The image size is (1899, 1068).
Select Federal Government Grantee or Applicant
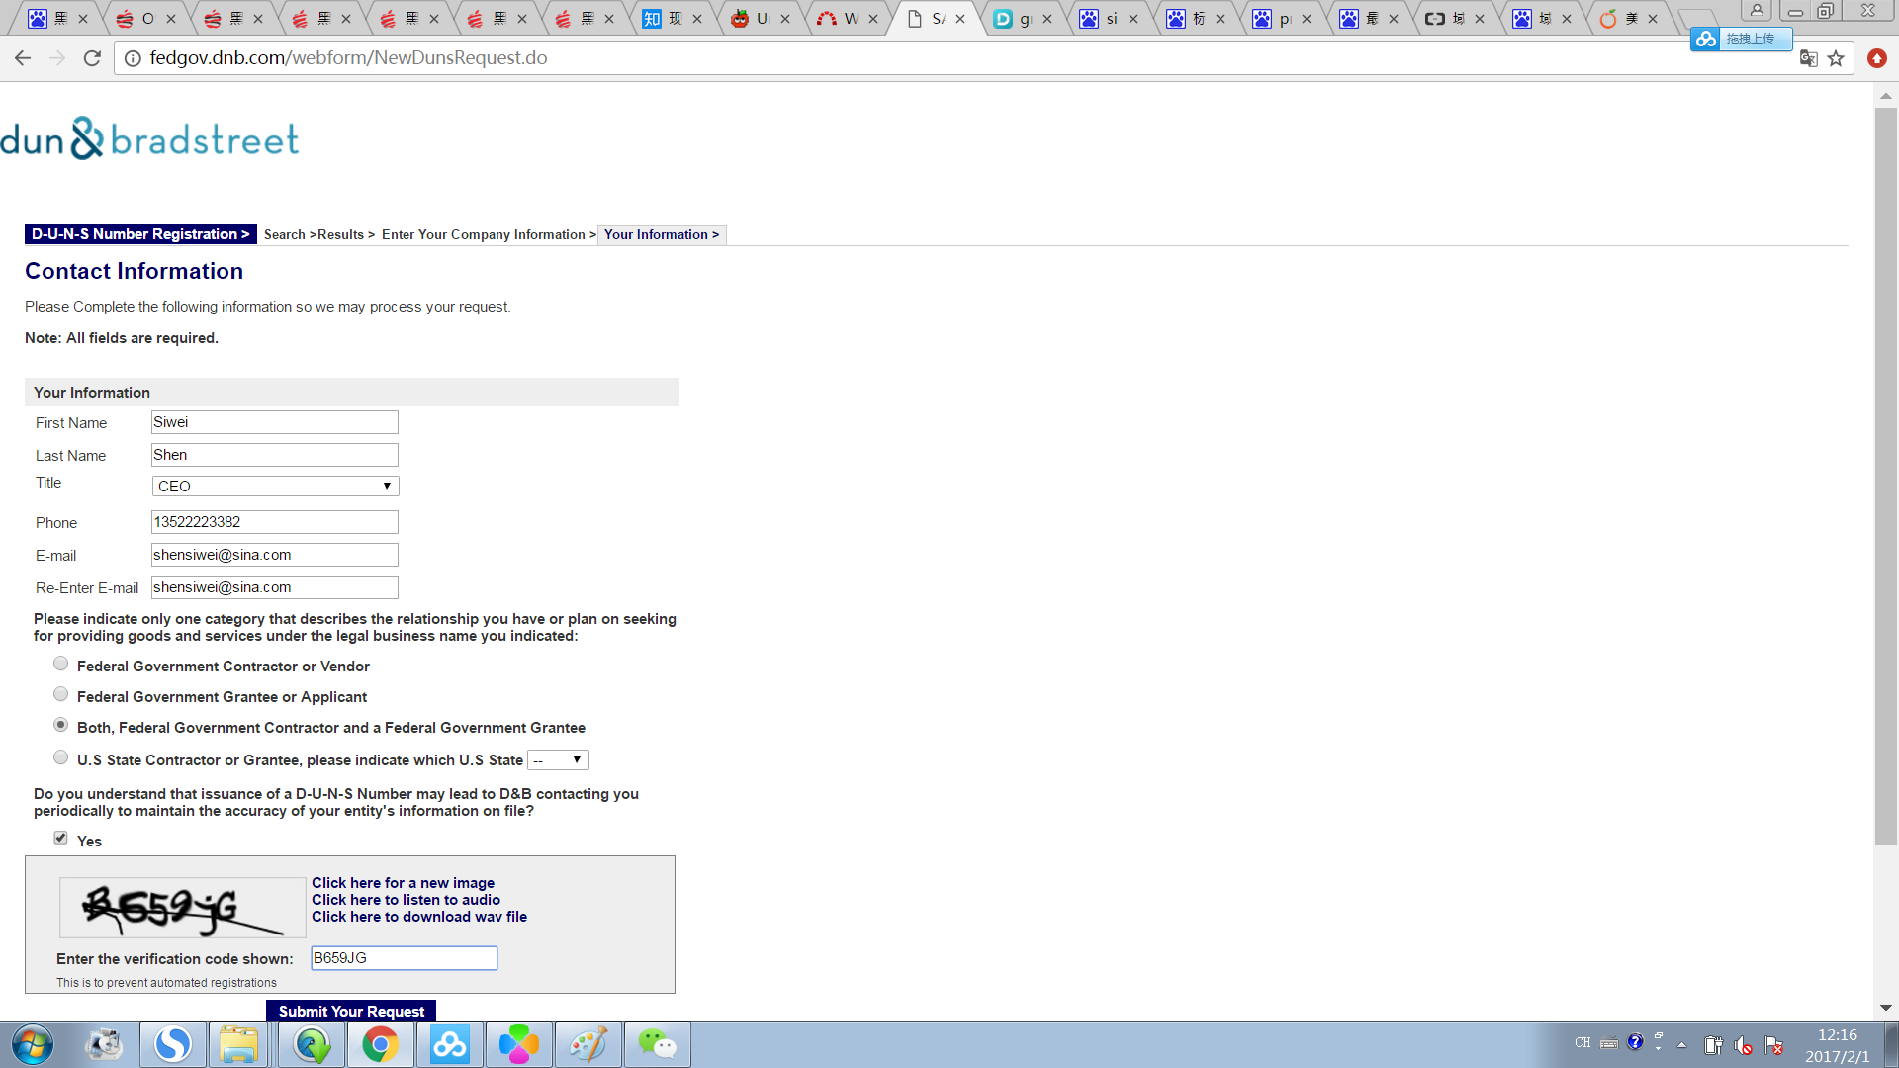pos(61,694)
